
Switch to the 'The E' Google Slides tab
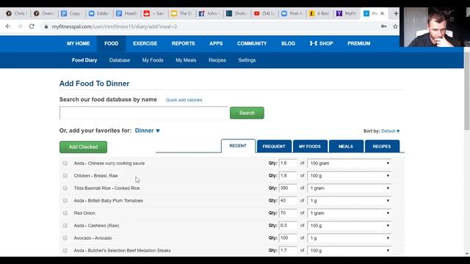[182, 13]
